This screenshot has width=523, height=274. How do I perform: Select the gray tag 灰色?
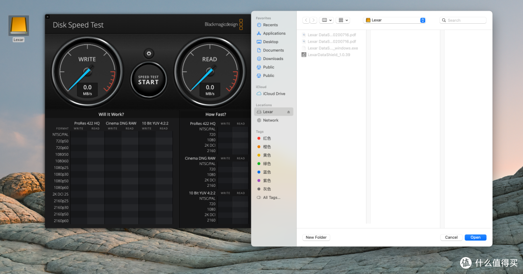click(x=267, y=189)
